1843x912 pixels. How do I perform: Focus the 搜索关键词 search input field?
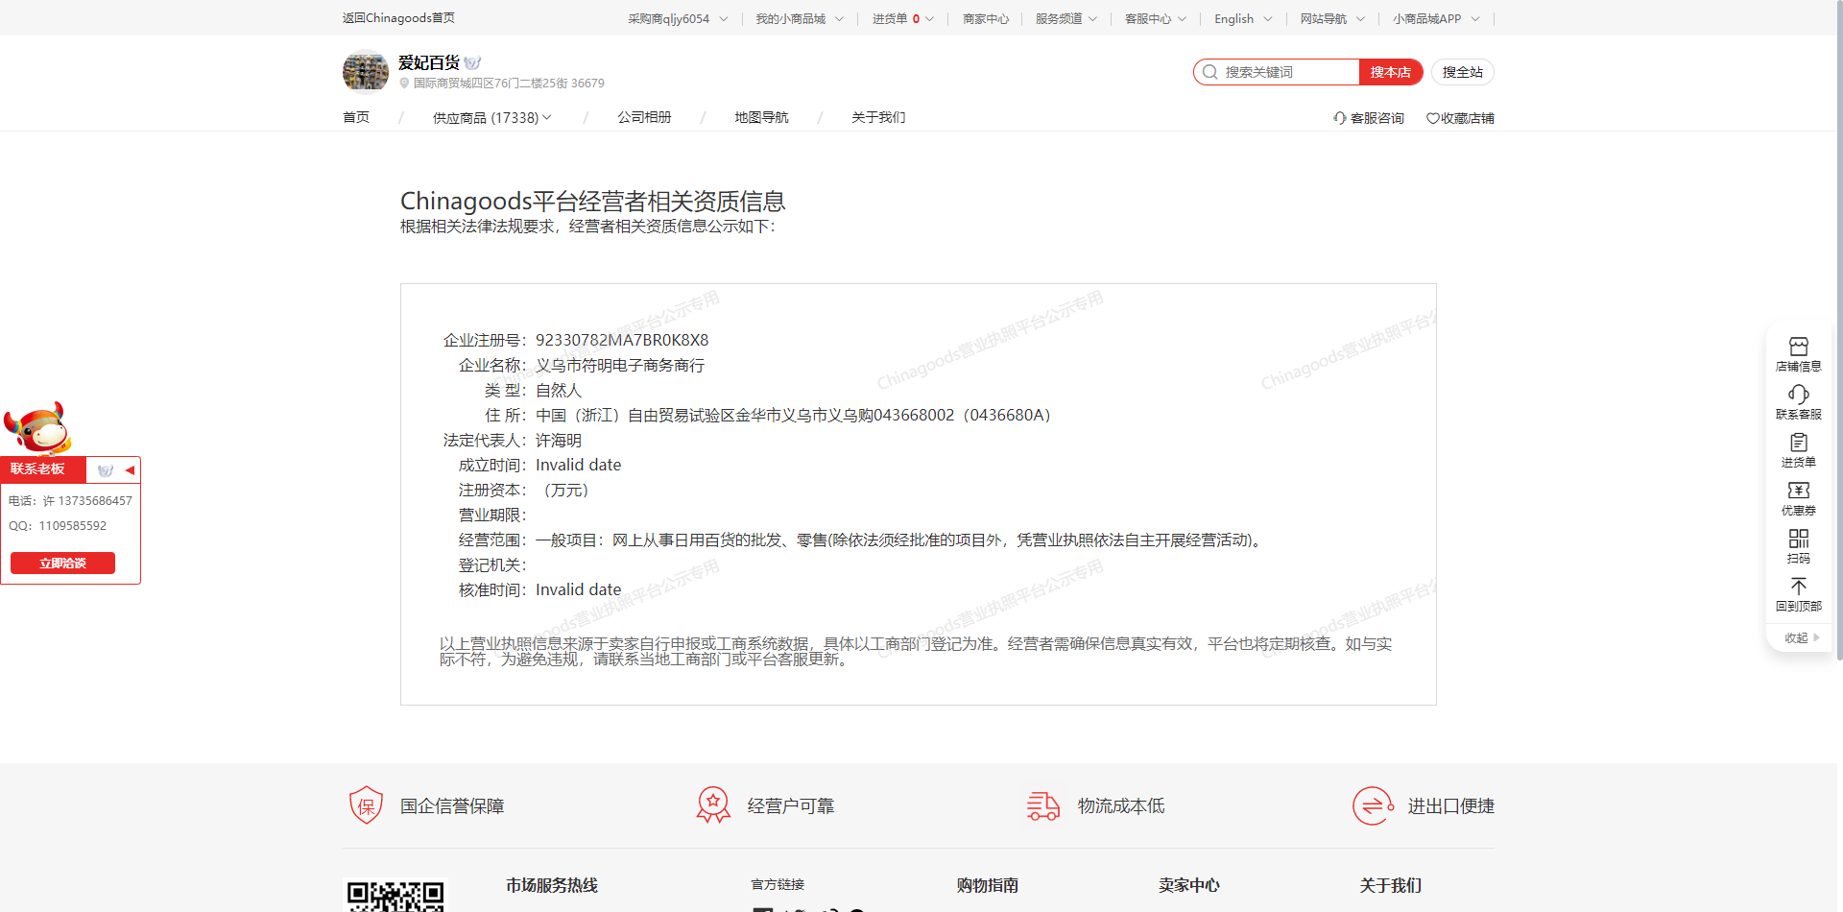pos(1286,72)
